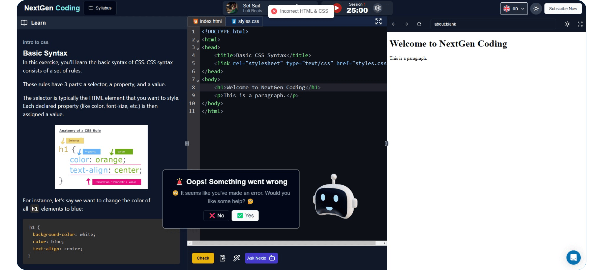Click the 25:00 timer display
Viewport: 603px width, 270px height.
(x=357, y=10)
